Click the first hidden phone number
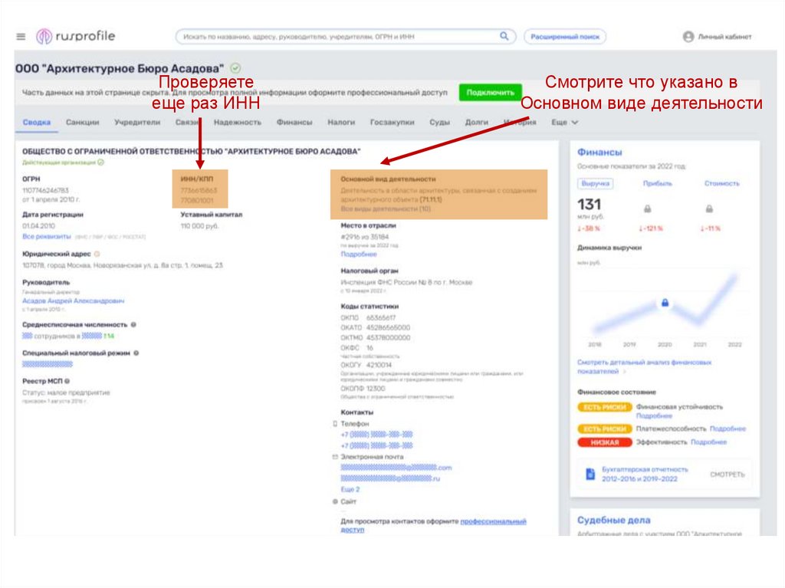 point(376,435)
